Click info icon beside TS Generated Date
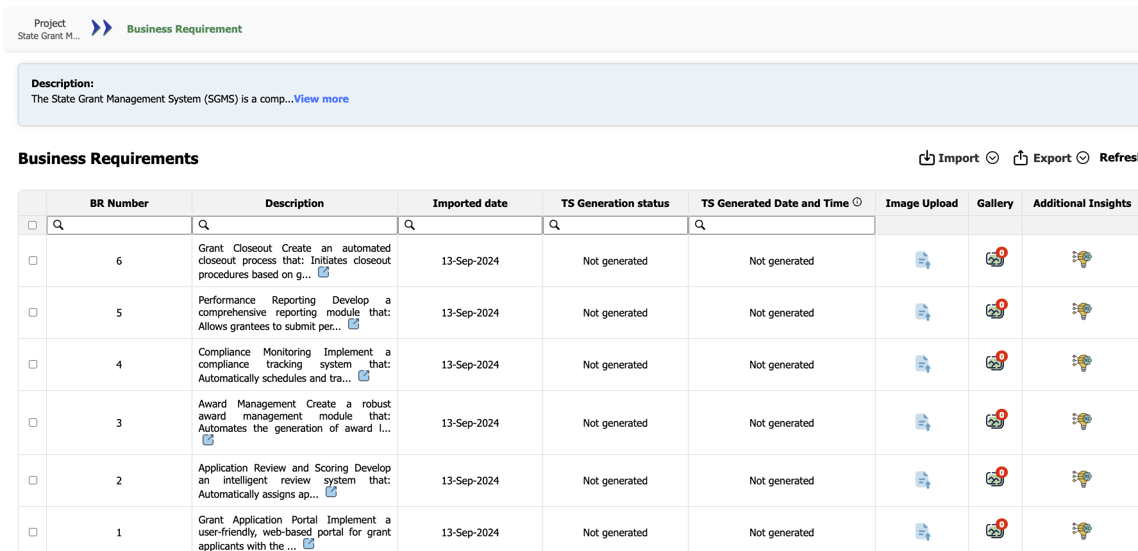The width and height of the screenshot is (1138, 551). (857, 202)
